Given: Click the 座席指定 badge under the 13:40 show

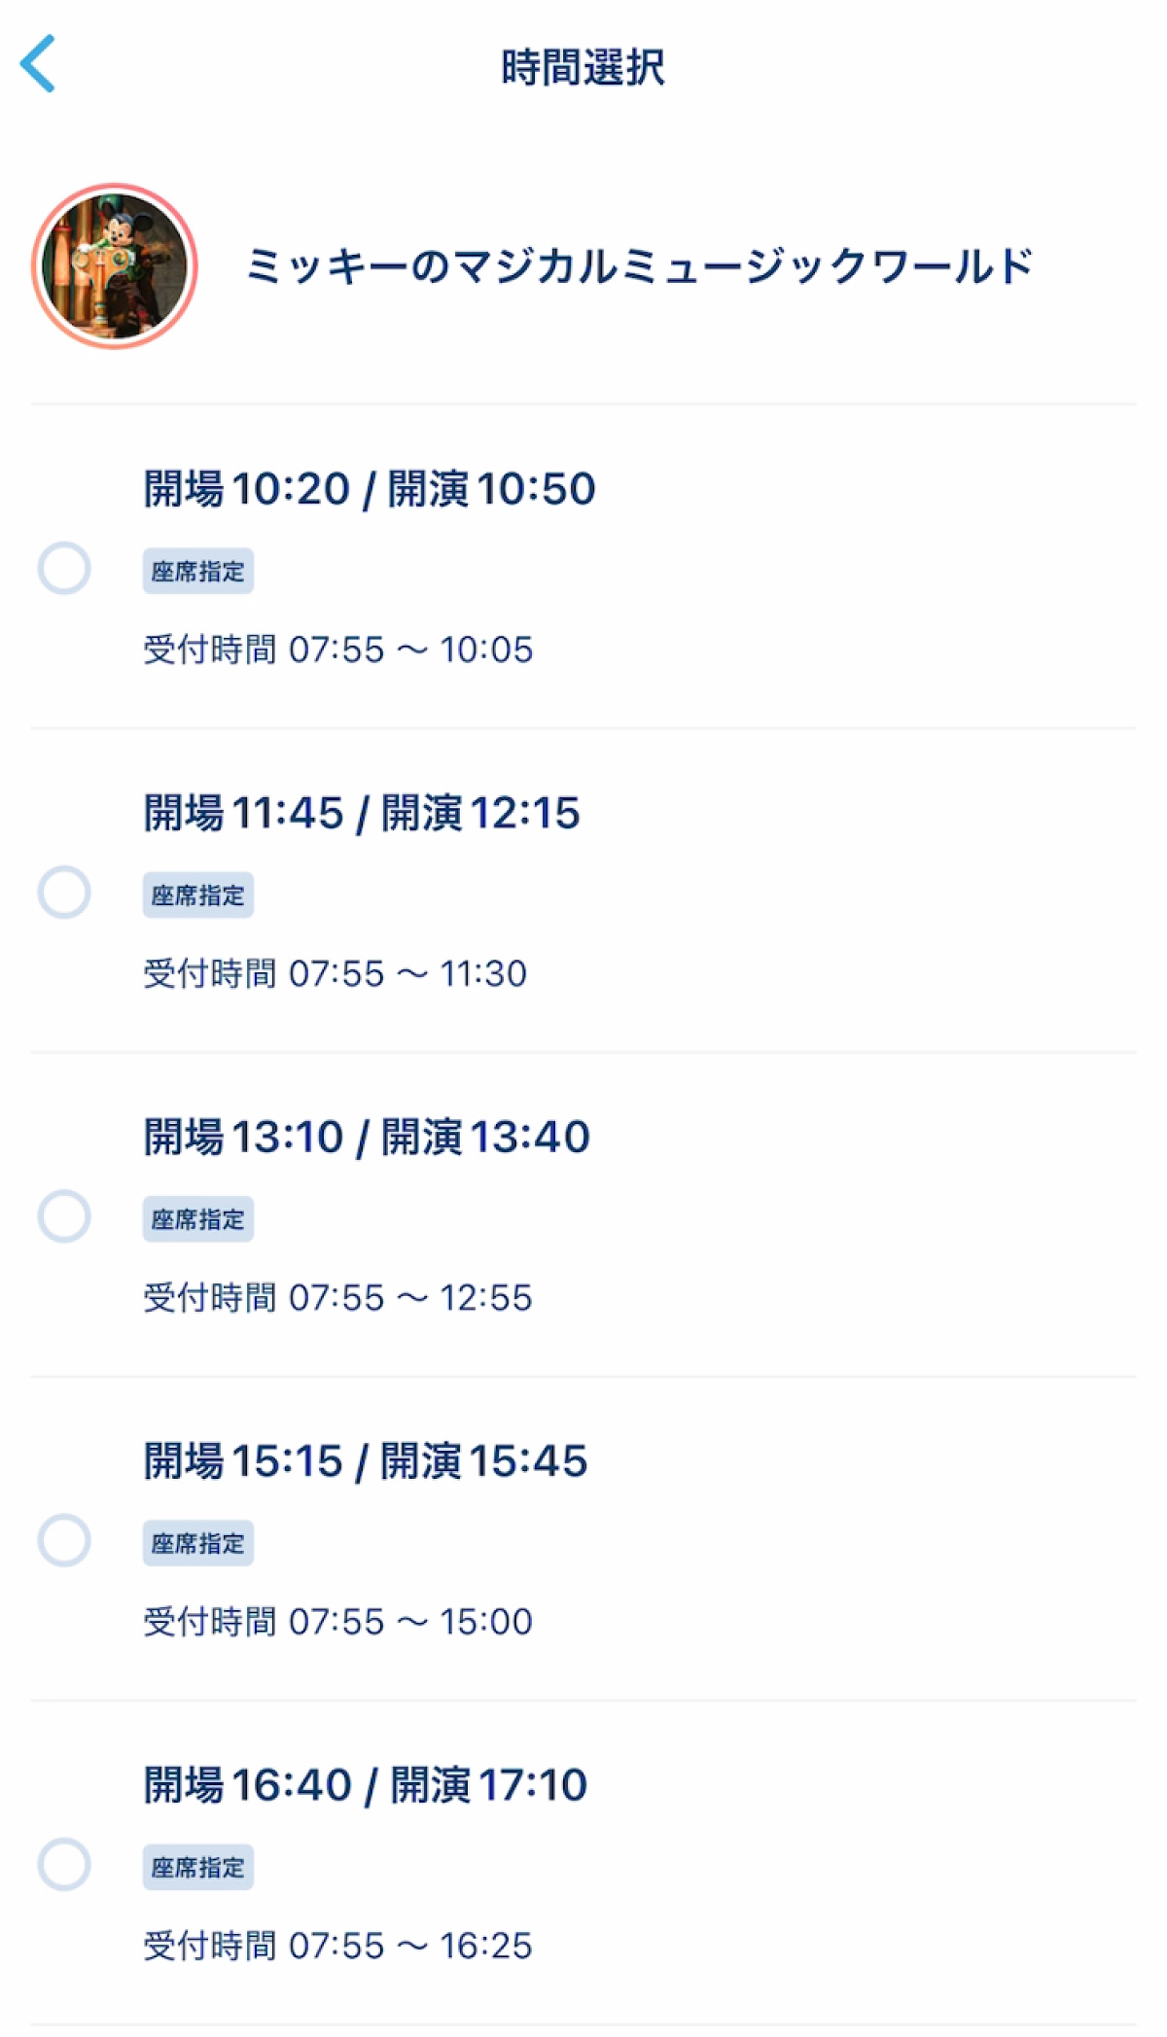Looking at the screenshot, I should [198, 1219].
